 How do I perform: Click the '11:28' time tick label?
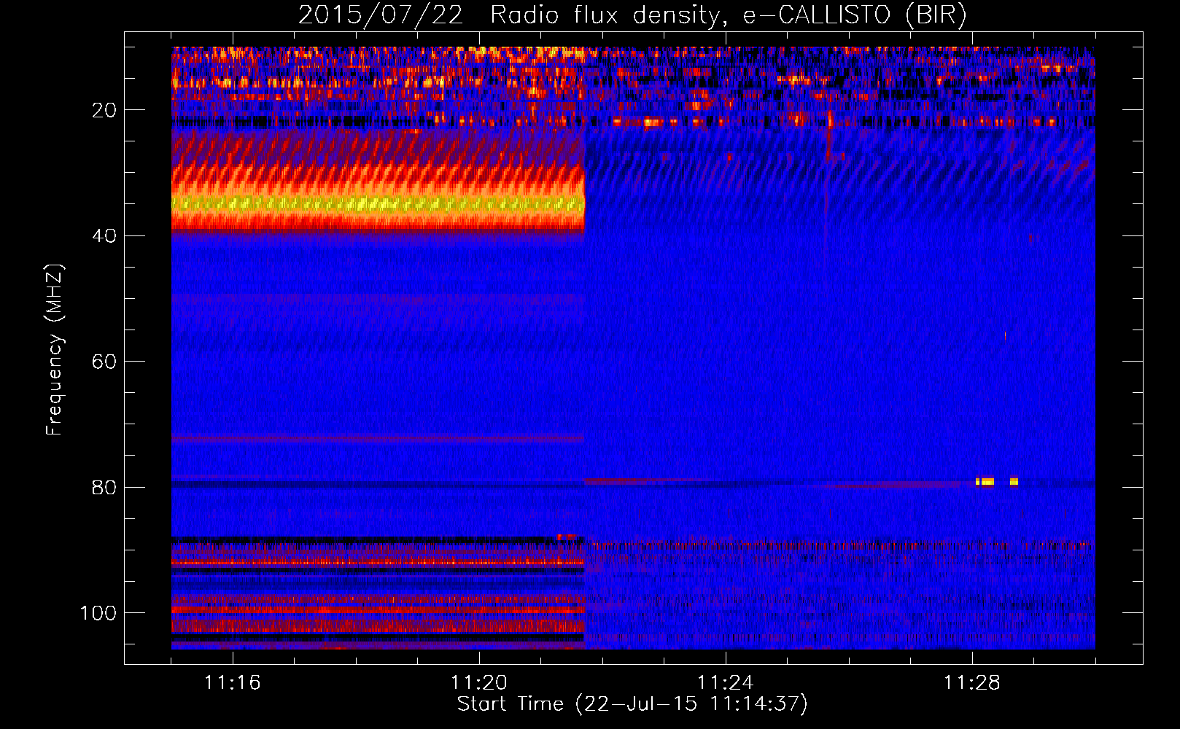972,683
